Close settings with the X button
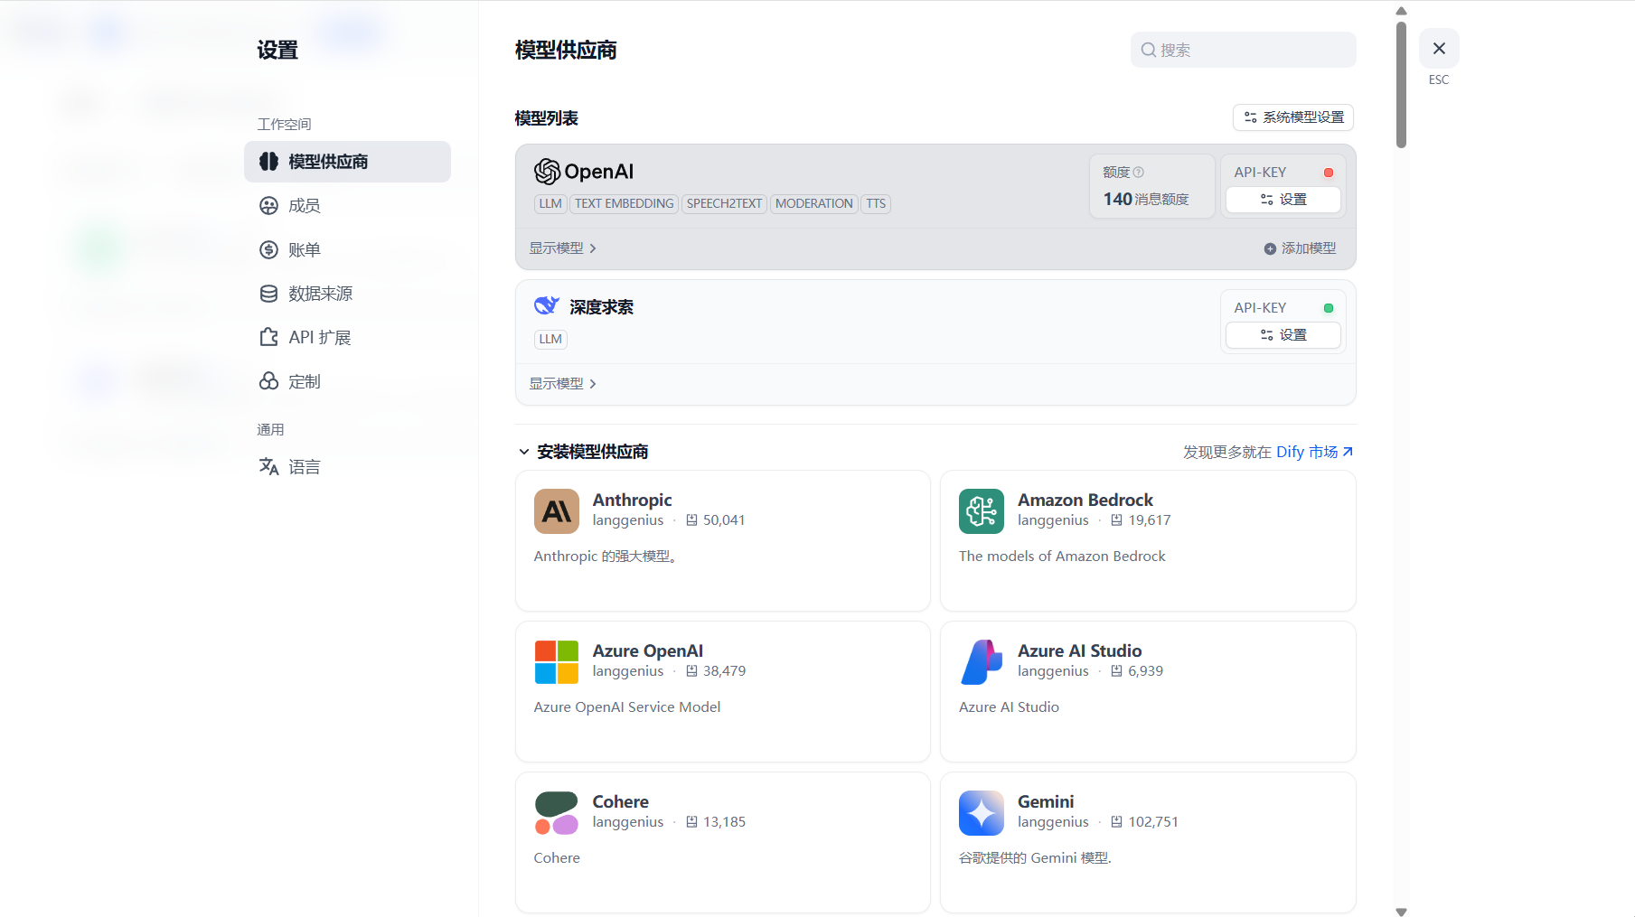1635x917 pixels. point(1439,49)
